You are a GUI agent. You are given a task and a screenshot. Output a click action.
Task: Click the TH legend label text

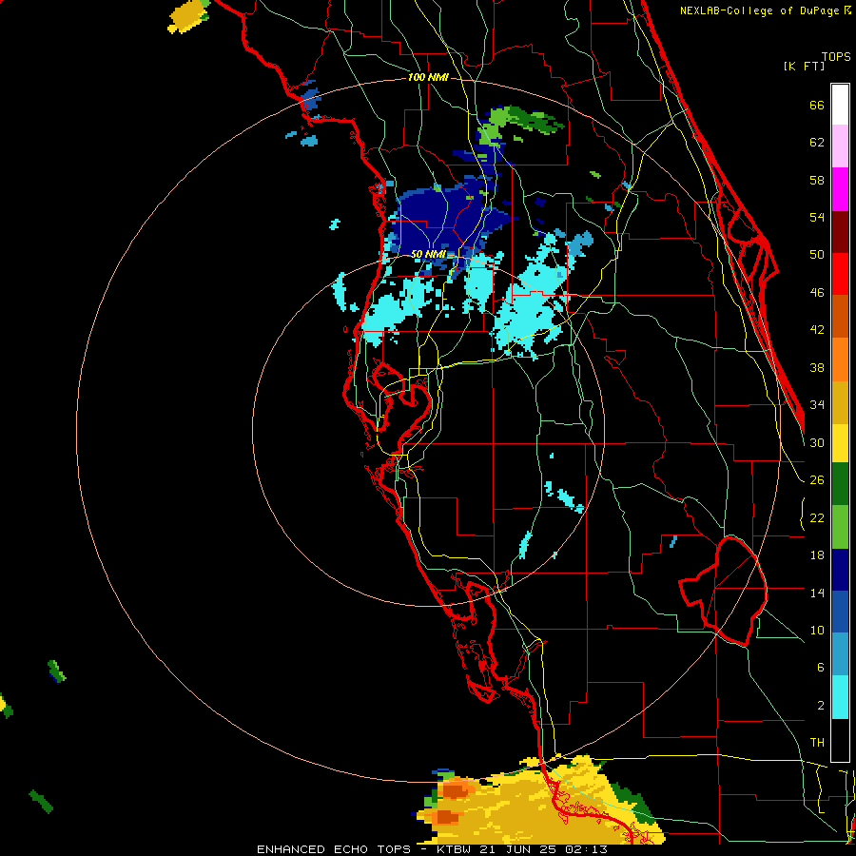pos(817,743)
